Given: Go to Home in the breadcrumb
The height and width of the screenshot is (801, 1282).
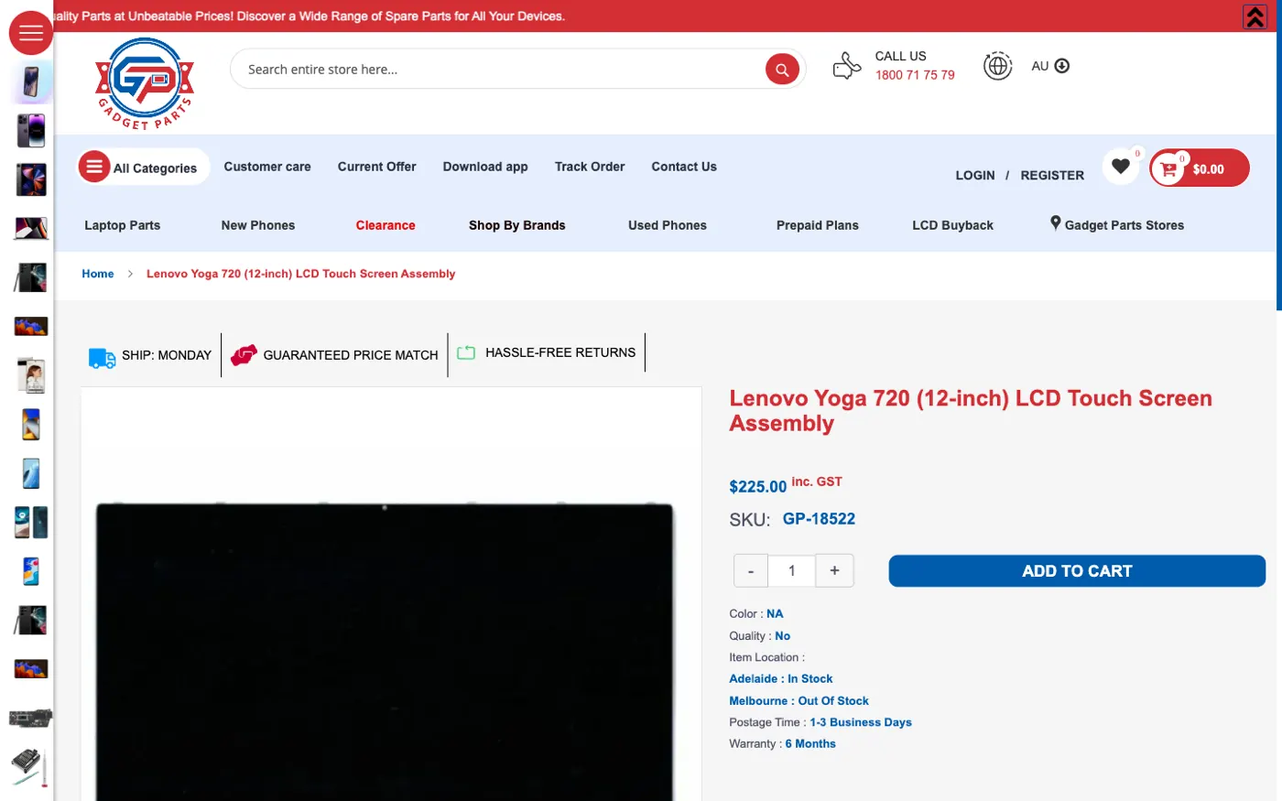Looking at the screenshot, I should [98, 274].
